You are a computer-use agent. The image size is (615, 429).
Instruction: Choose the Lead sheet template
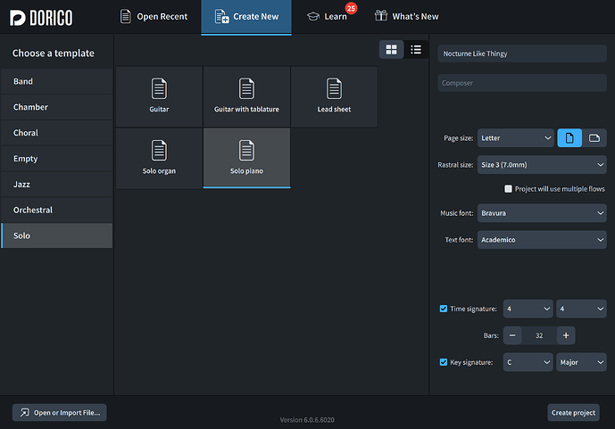pyautogui.click(x=334, y=96)
